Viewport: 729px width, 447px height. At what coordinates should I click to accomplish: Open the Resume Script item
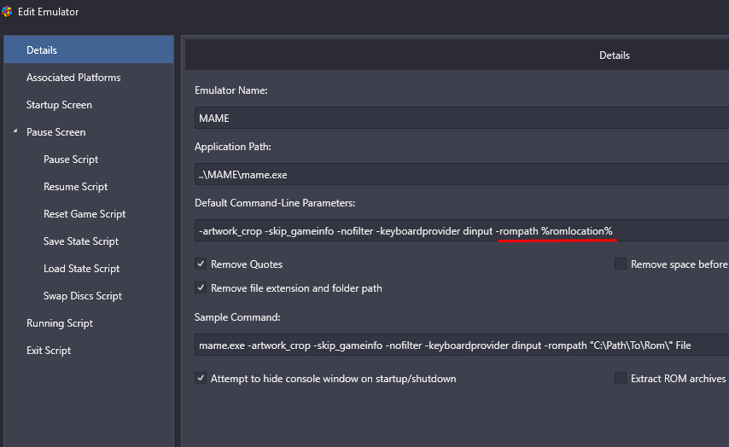[75, 187]
